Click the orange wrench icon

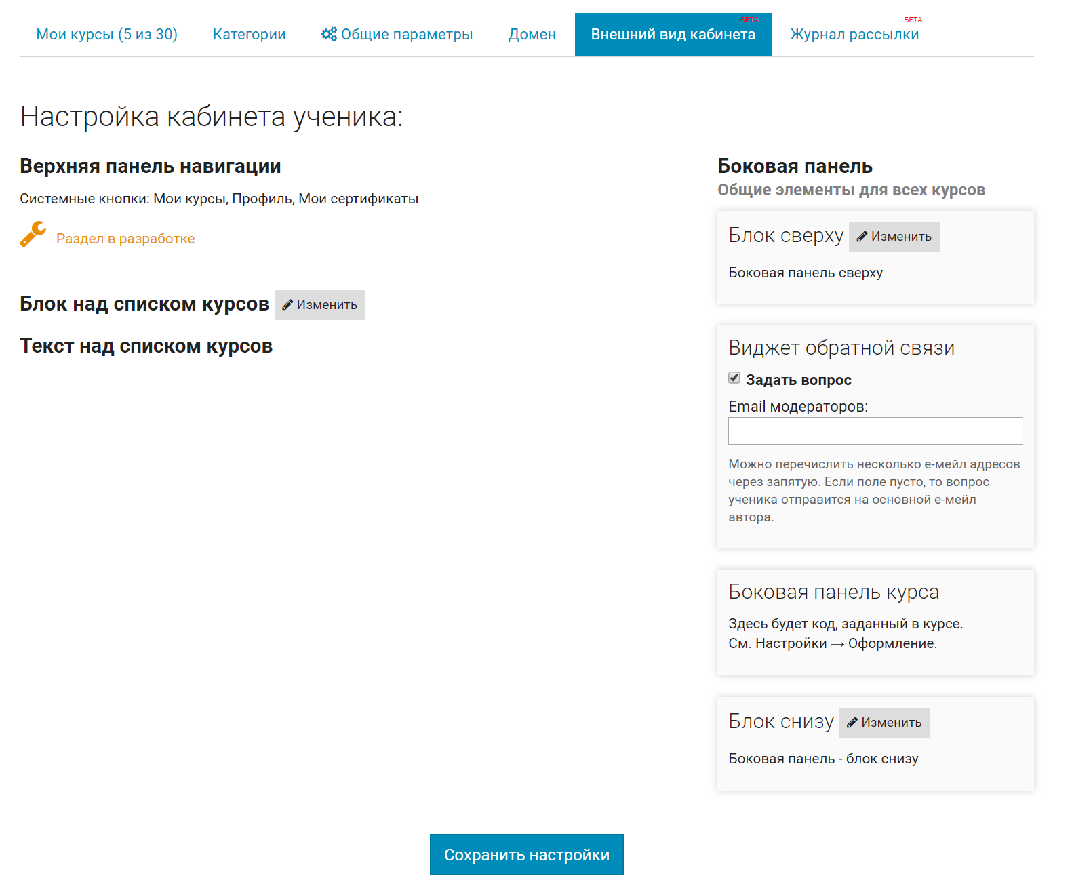pyautogui.click(x=33, y=235)
